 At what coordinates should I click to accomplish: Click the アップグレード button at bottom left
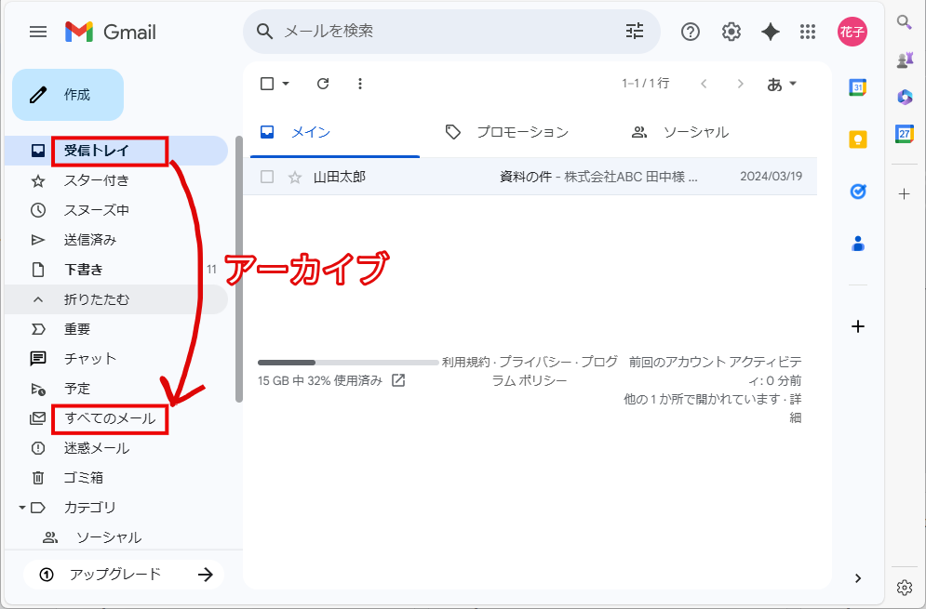click(122, 575)
